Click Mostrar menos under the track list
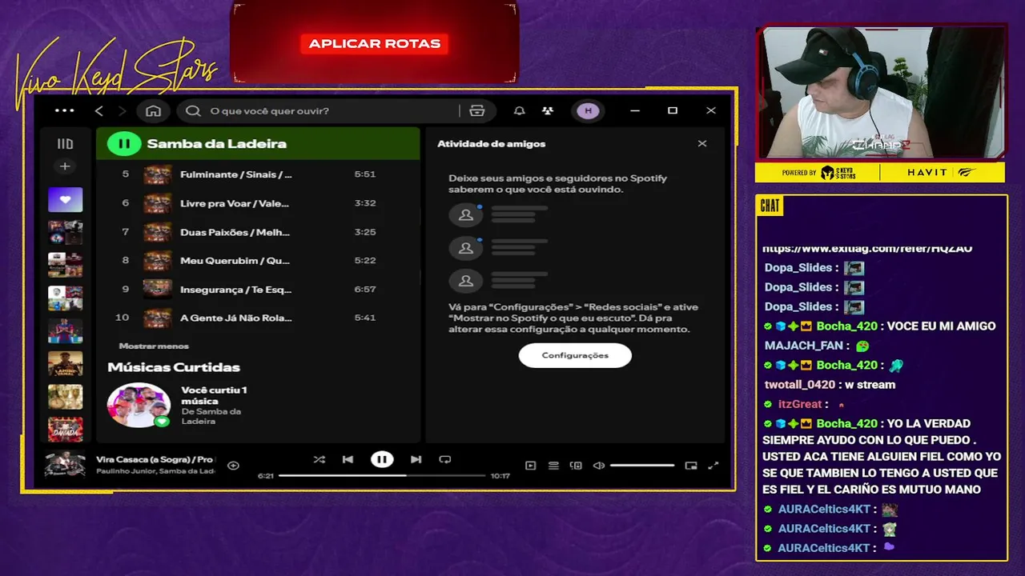 (154, 346)
